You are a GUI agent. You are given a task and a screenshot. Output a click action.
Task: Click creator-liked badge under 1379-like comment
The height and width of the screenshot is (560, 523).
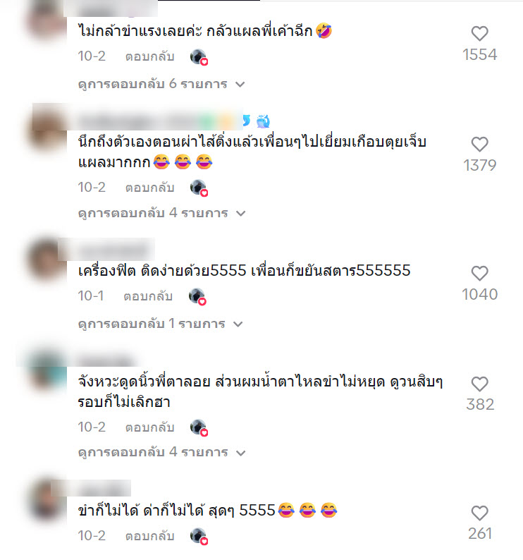[x=199, y=188]
